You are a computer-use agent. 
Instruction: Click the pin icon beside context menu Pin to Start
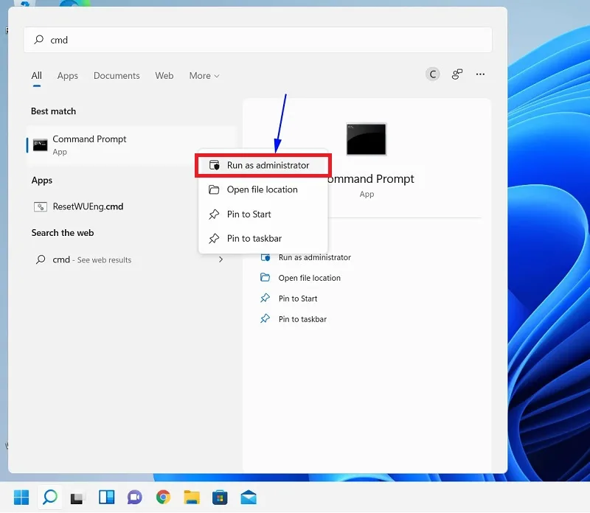[214, 214]
